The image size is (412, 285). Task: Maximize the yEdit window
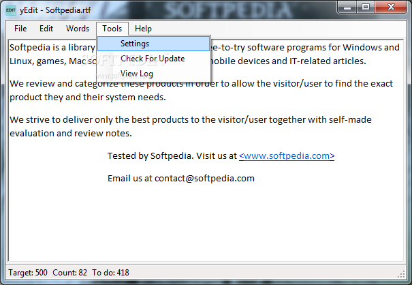[x=366, y=7]
